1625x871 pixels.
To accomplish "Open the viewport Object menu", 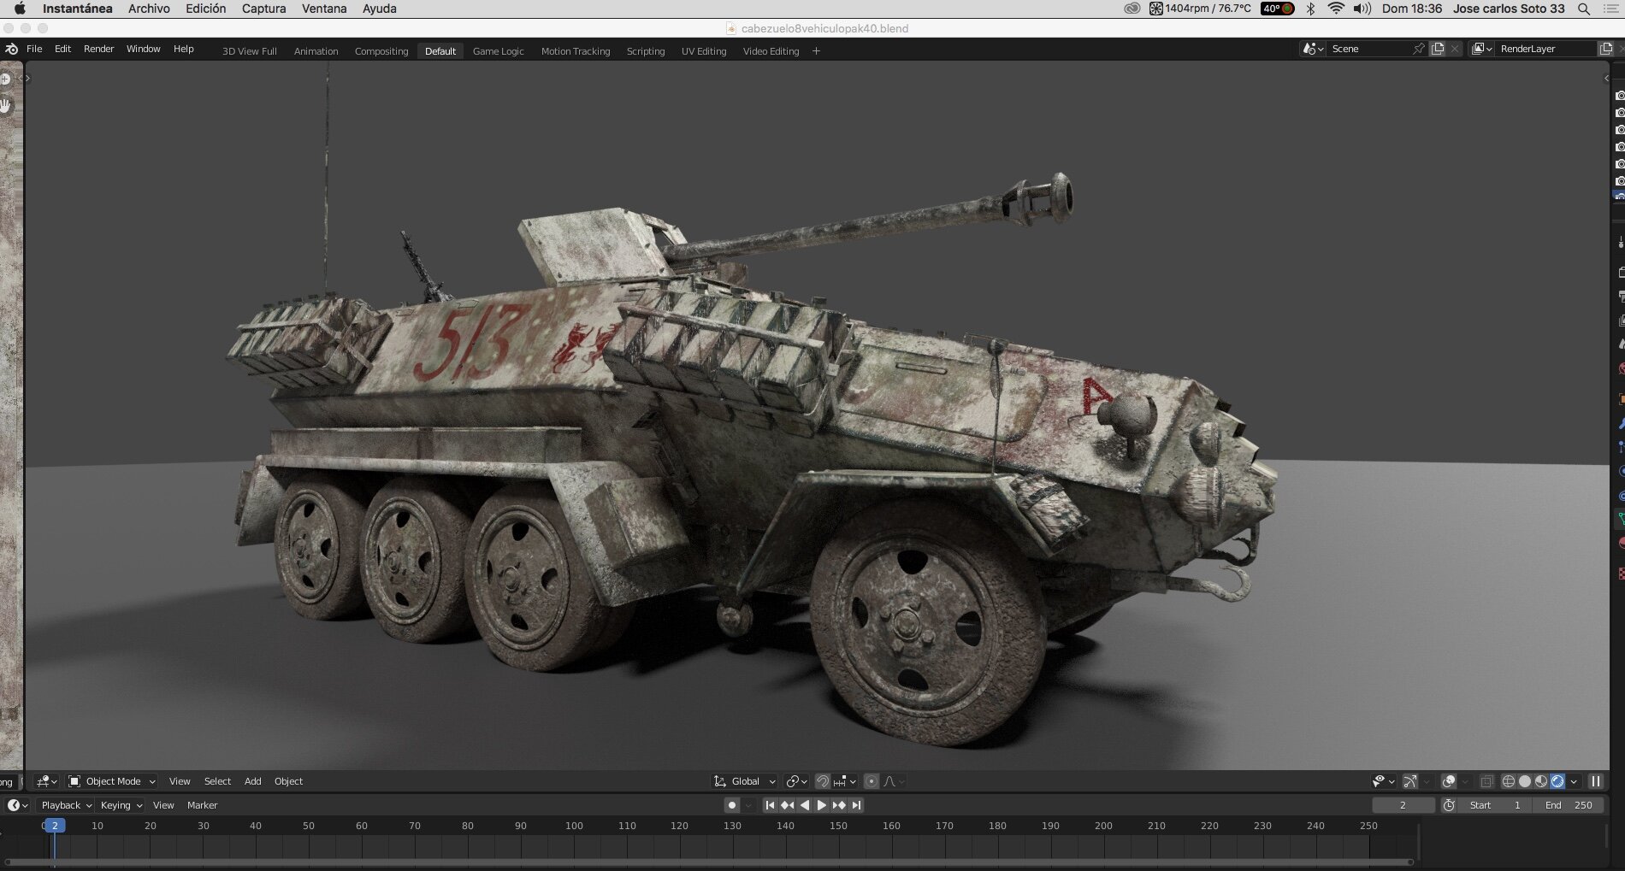I will [288, 781].
